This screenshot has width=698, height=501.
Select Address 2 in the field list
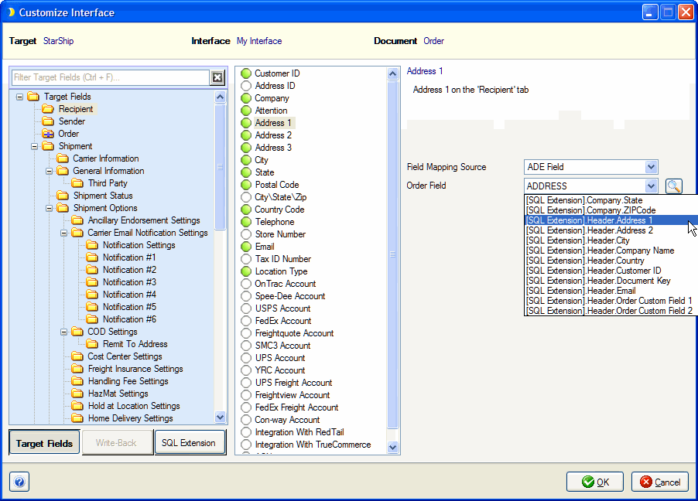tap(273, 135)
